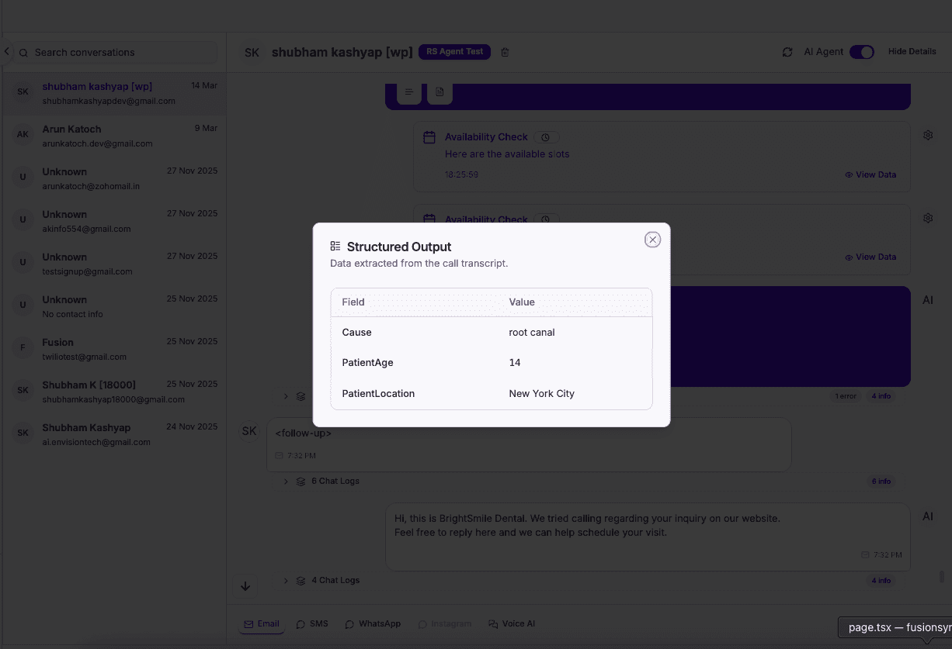
Task: Collapse the left conversations panel
Action: [x=6, y=51]
